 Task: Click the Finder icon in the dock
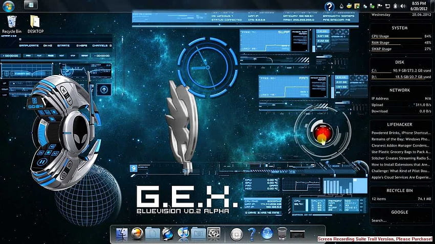coord(121,234)
